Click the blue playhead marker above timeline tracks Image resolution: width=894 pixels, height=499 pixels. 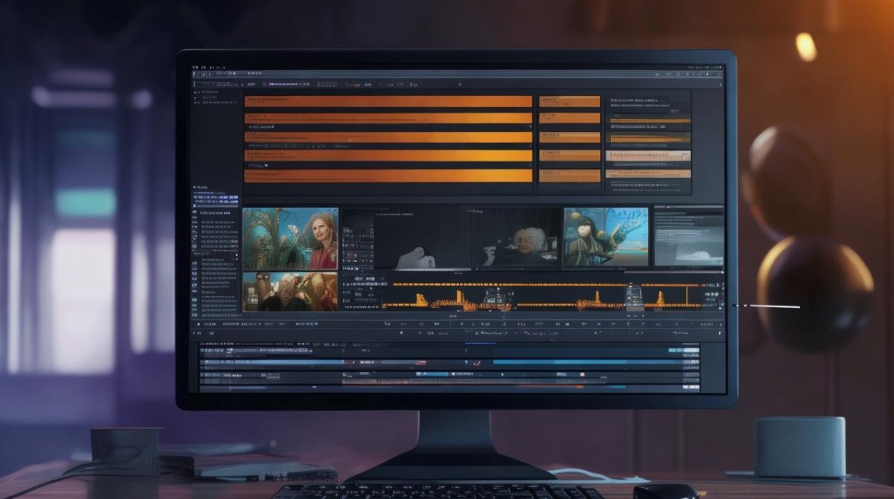pos(480,344)
